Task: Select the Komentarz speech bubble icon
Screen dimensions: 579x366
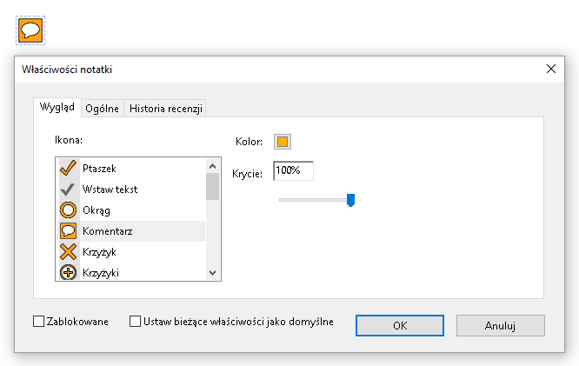Action: 69,231
